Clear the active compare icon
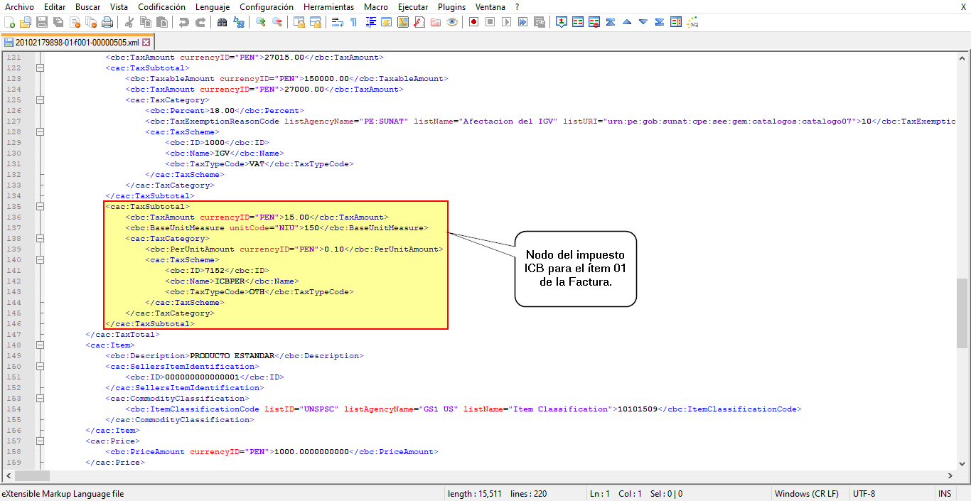 (594, 22)
